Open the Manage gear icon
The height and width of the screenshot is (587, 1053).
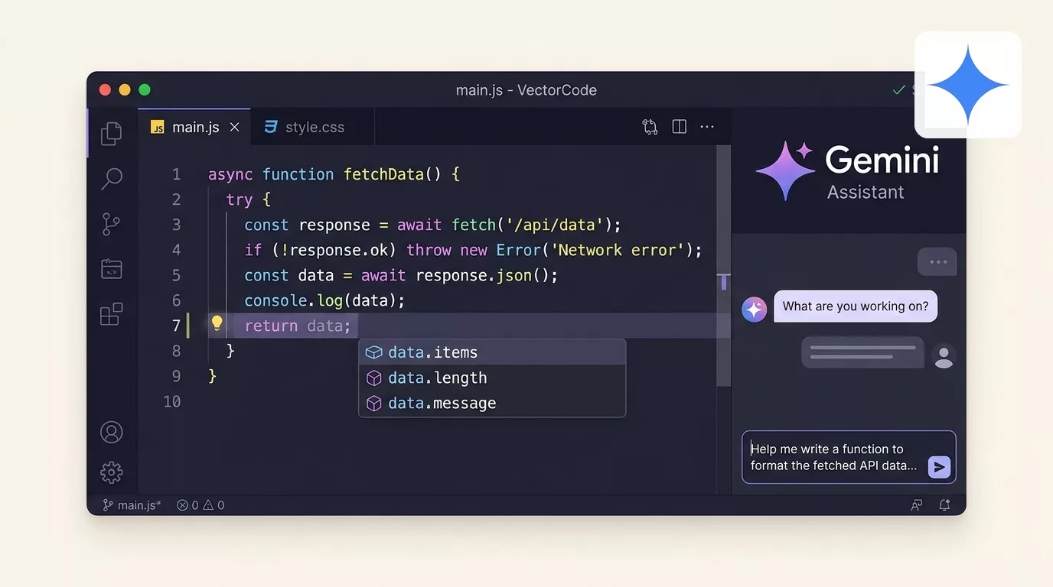click(x=112, y=472)
